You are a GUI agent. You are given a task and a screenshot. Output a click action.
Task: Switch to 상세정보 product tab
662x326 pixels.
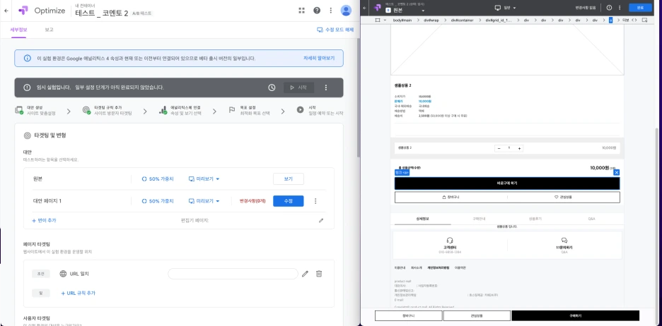[422, 219]
